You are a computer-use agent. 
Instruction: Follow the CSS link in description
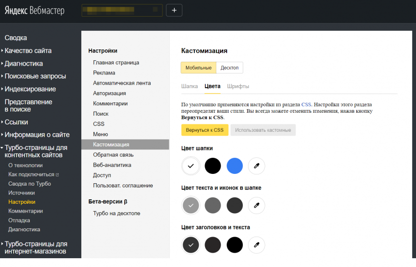306,104
